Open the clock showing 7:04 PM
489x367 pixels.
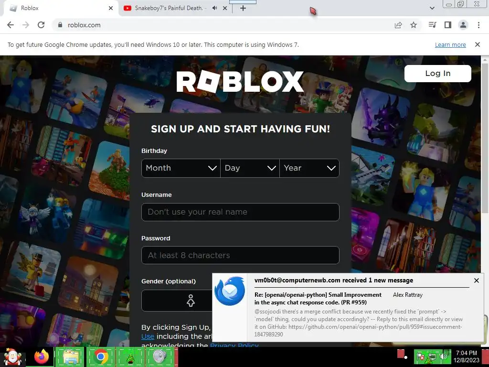[x=466, y=356]
